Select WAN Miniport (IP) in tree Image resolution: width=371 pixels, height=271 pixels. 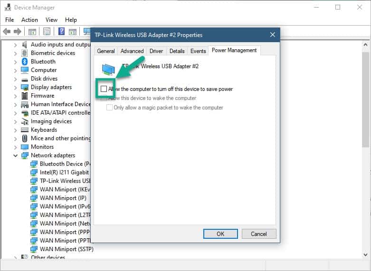point(63,198)
